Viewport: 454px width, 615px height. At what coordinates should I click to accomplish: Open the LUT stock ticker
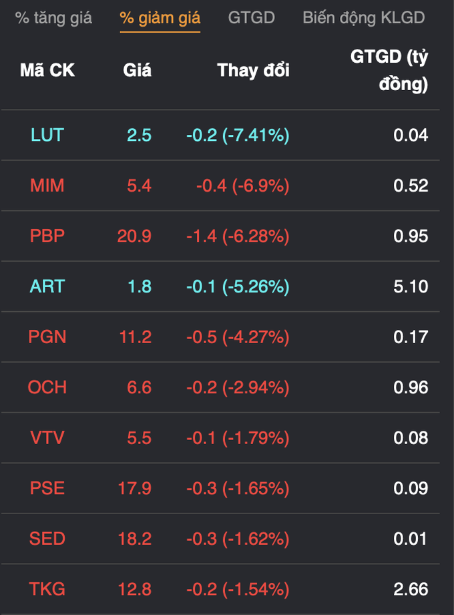47,136
